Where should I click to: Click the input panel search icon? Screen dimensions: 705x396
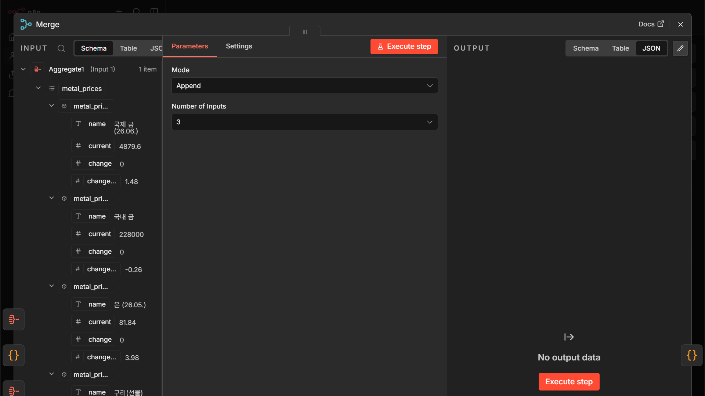pos(61,48)
